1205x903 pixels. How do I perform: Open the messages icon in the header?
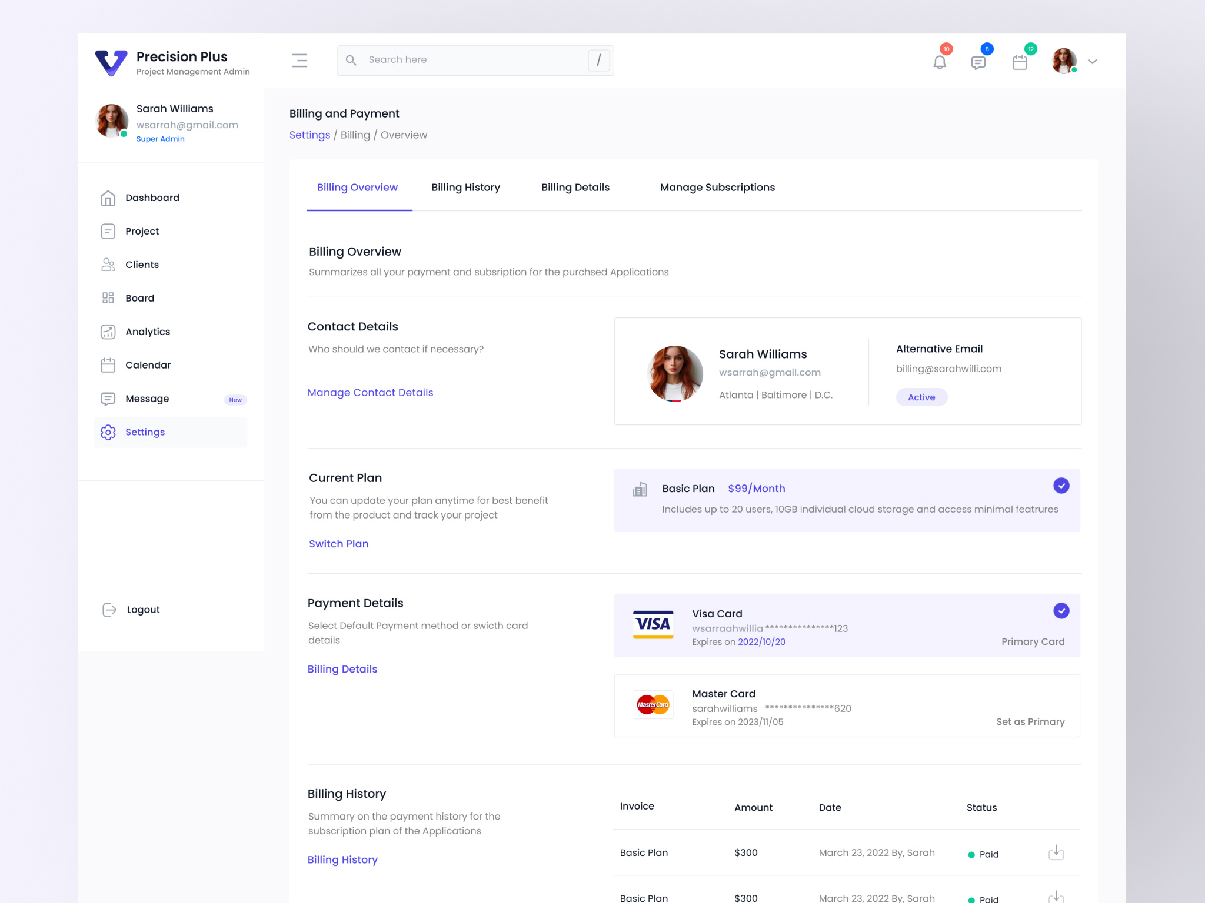(979, 61)
